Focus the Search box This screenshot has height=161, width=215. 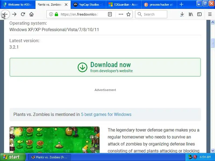pyautogui.click(x=151, y=14)
